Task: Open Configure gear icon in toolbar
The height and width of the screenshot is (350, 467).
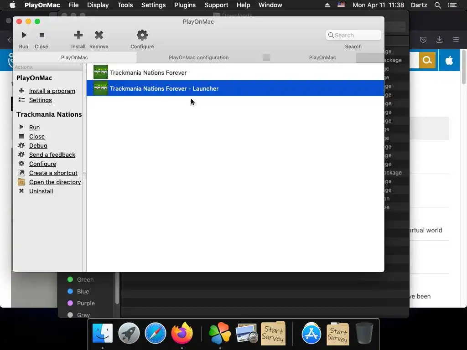Action: 142,35
